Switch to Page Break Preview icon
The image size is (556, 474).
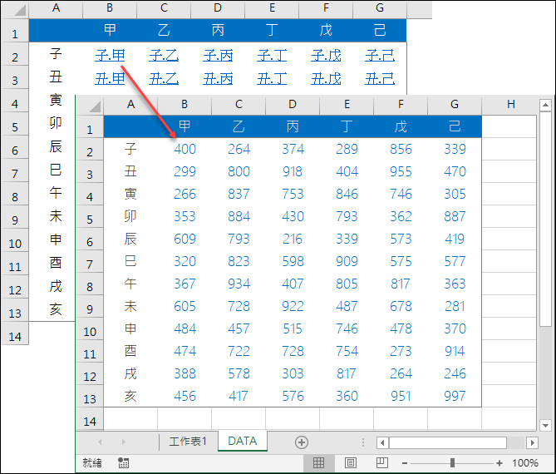(x=382, y=462)
